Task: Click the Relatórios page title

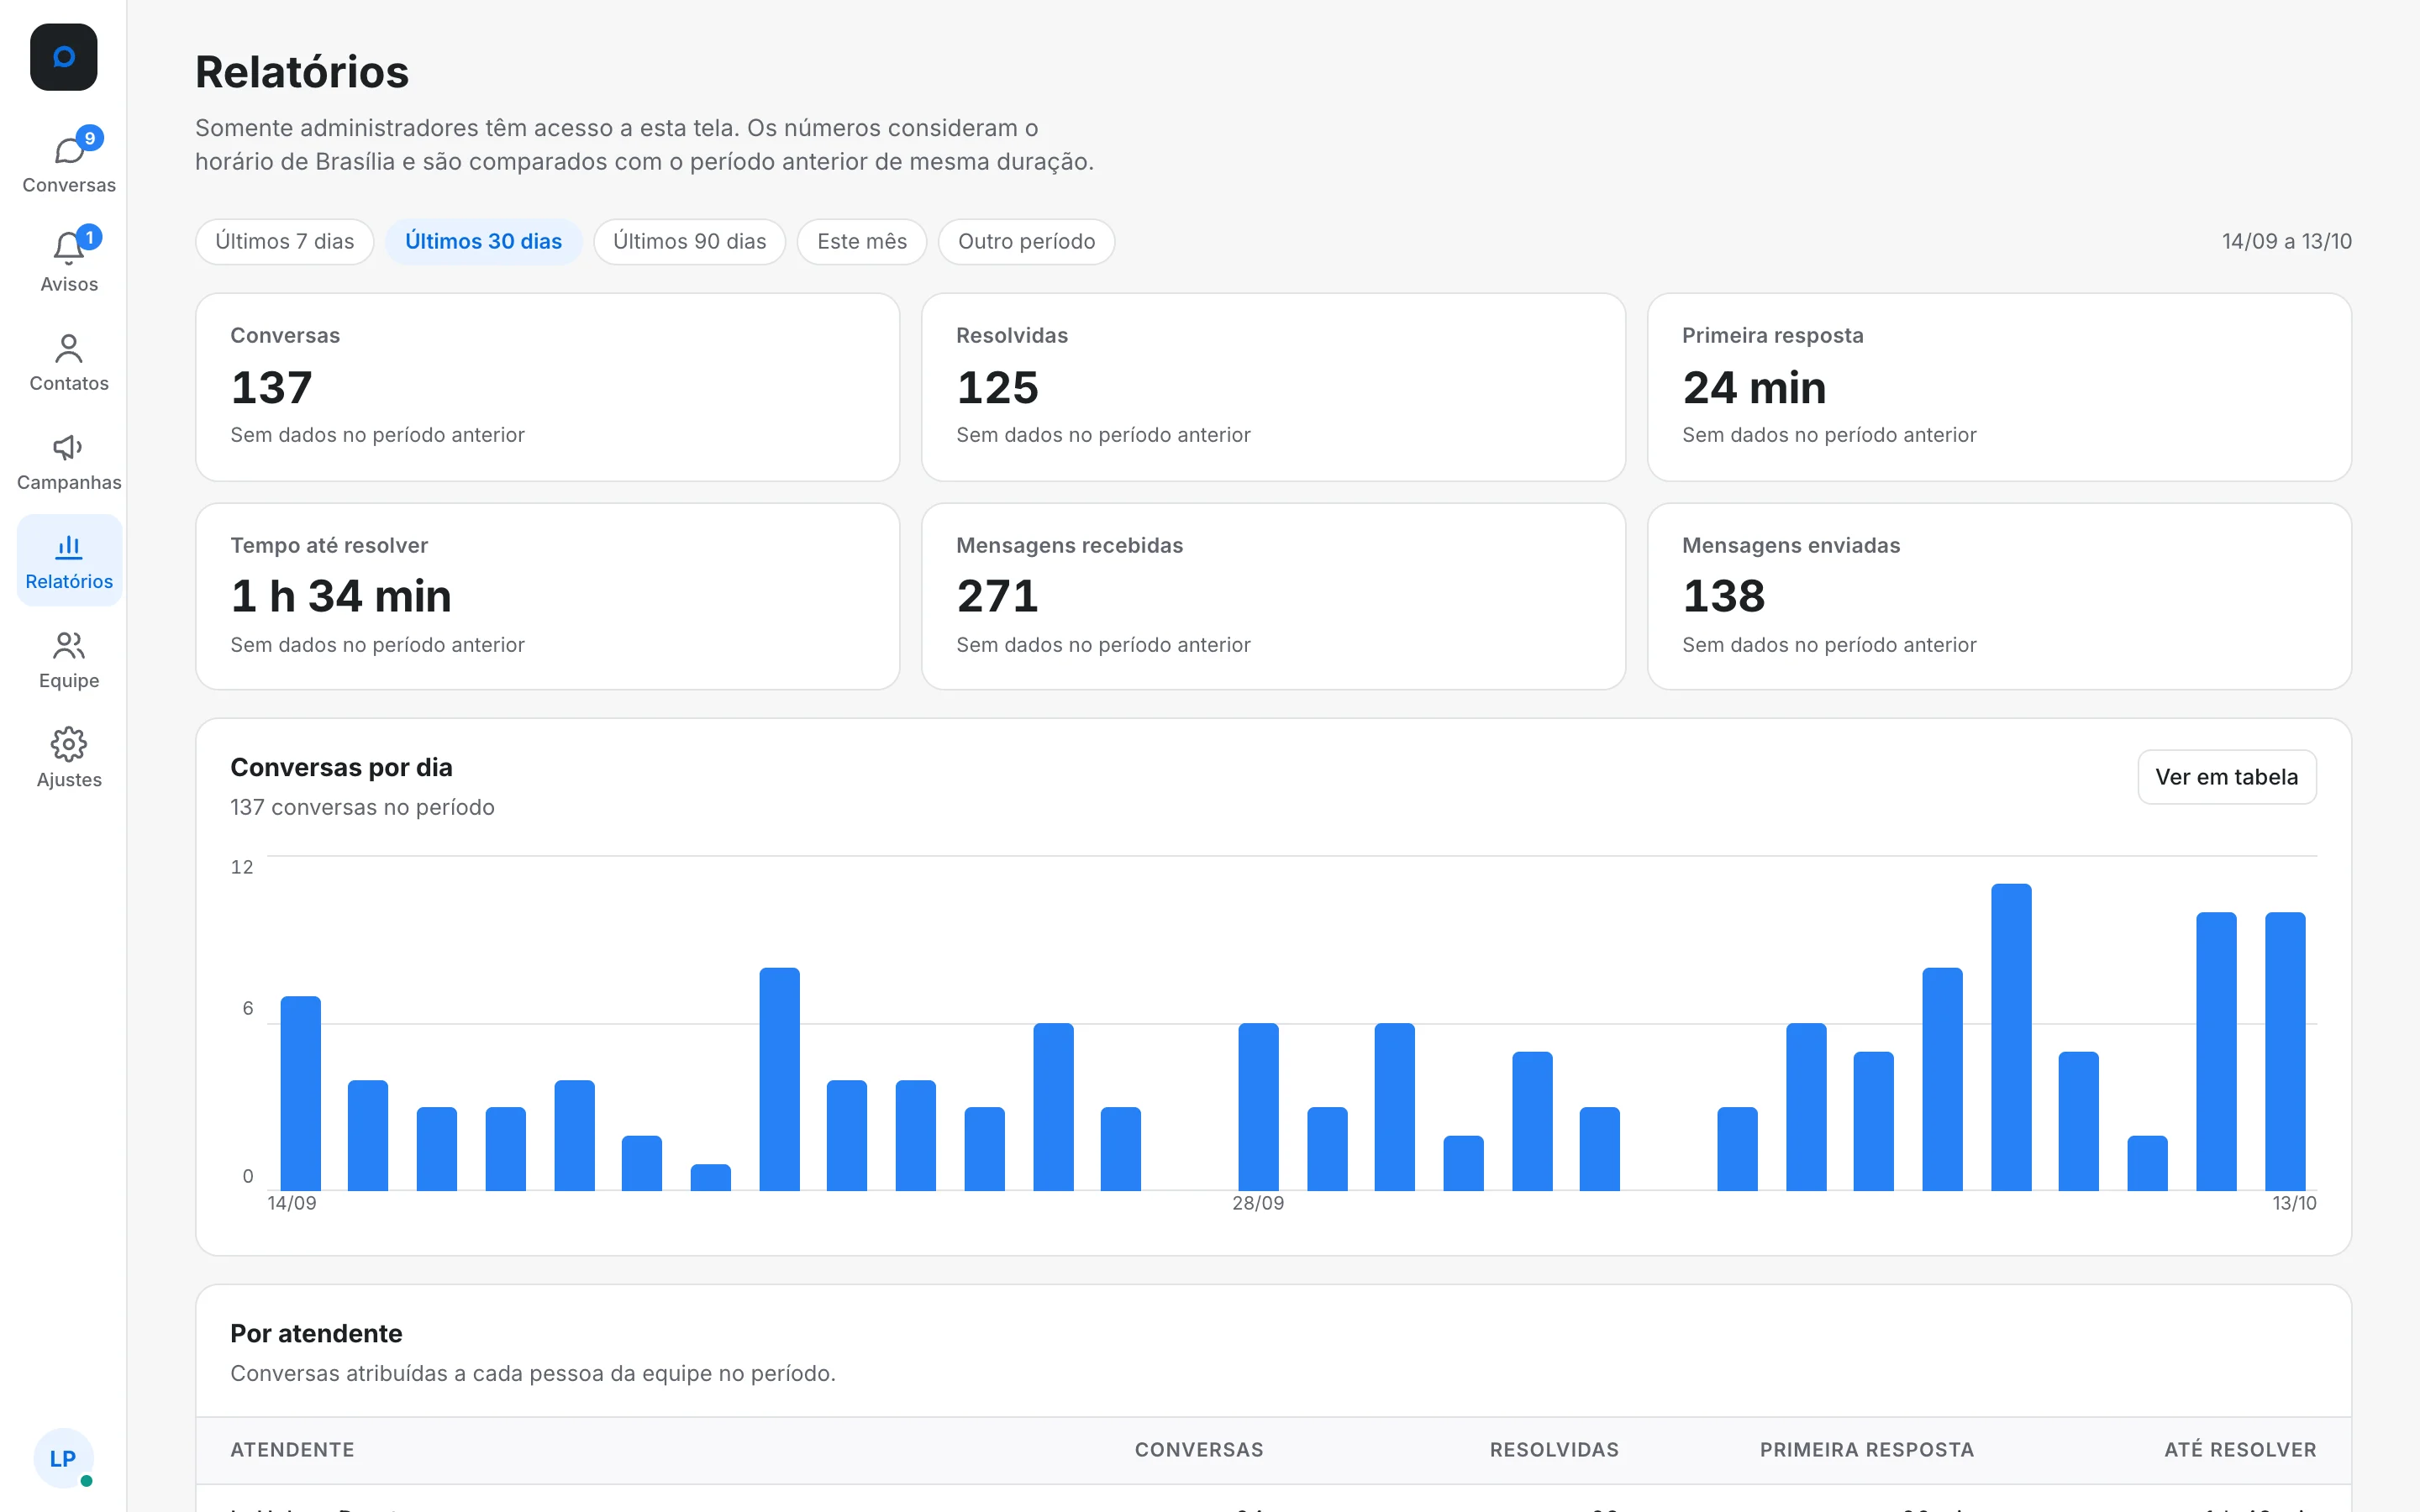Action: tap(302, 72)
